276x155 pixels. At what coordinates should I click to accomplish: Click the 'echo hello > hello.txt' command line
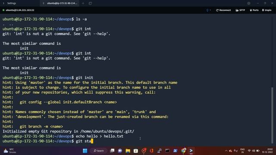coord(63,136)
